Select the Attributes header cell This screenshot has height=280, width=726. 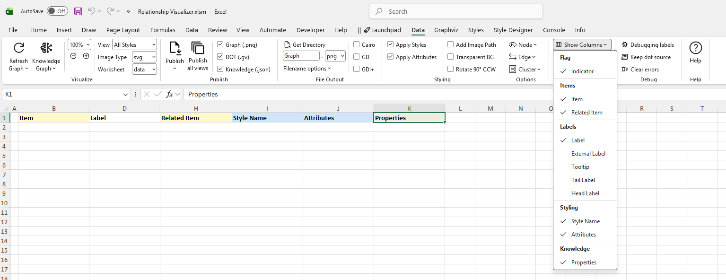(338, 118)
